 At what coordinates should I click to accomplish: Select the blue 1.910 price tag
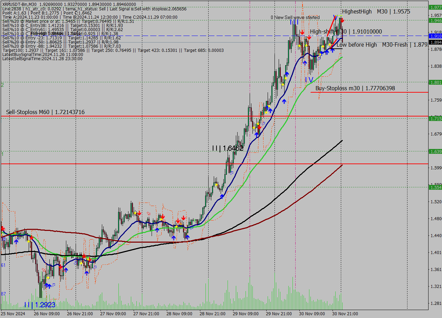435,36
